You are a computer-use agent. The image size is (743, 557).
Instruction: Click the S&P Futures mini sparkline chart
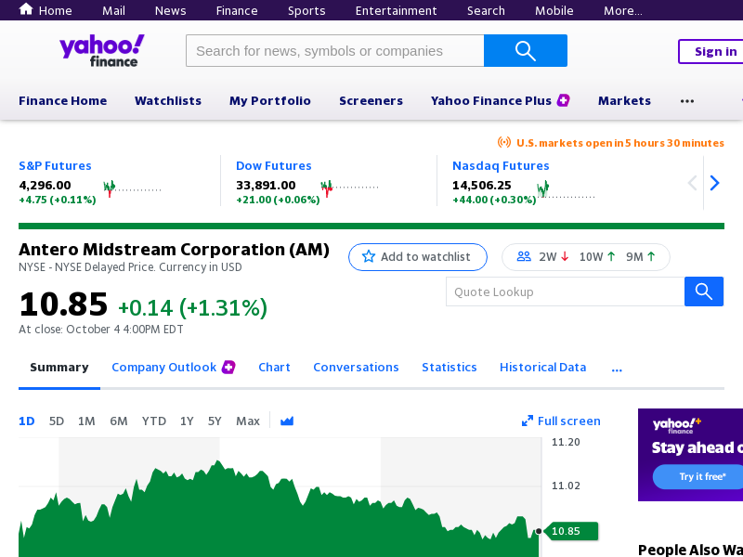132,188
